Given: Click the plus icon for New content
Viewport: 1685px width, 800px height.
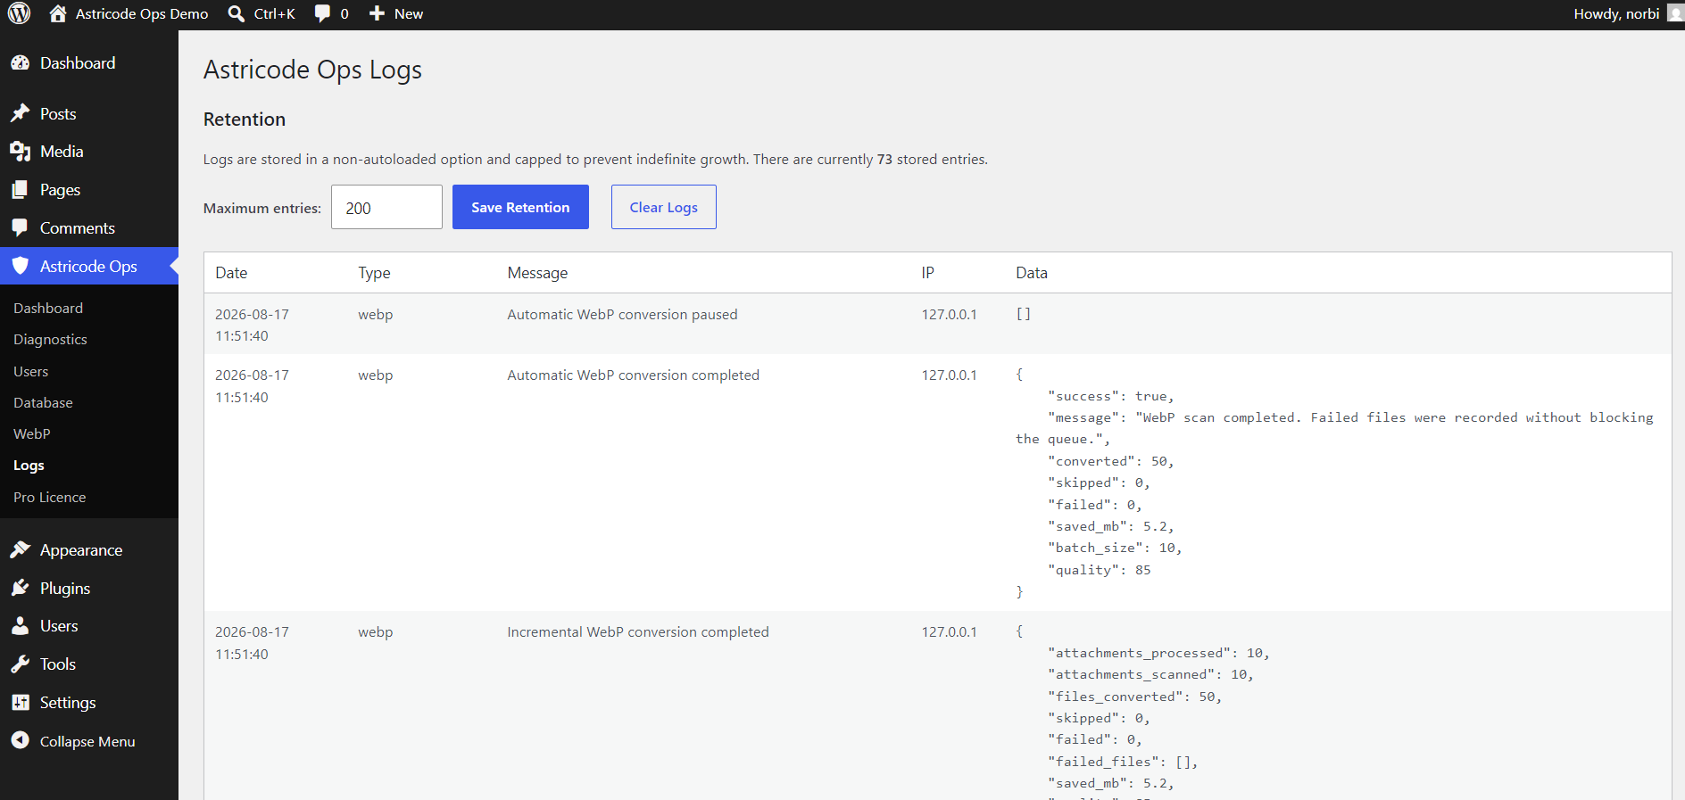Looking at the screenshot, I should click(377, 13).
